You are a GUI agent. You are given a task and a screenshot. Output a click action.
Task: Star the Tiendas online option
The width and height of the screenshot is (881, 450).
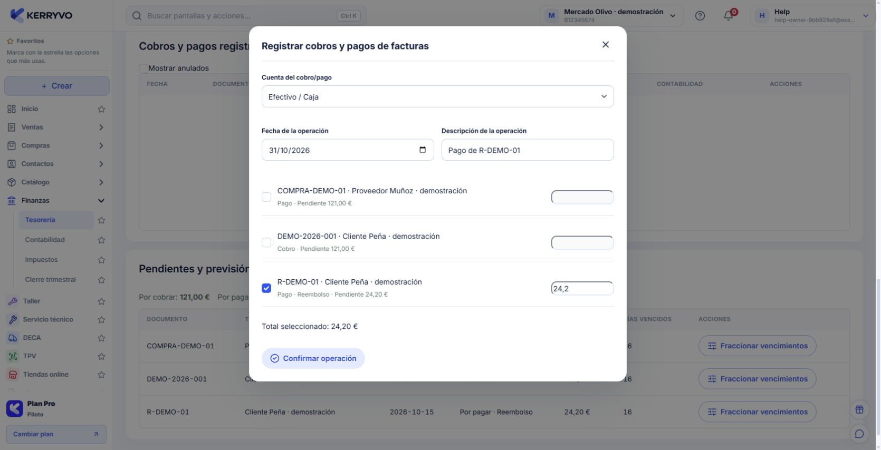101,375
